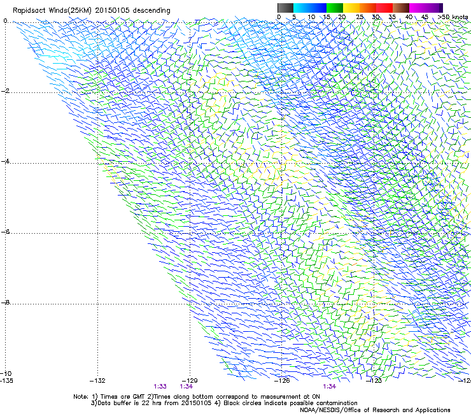Click longitude label '-126' on bottom axis

click(282, 381)
